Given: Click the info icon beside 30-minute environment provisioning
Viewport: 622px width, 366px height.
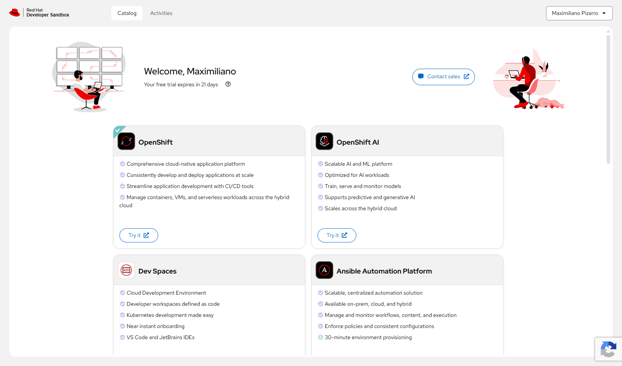Looking at the screenshot, I should pos(321,337).
